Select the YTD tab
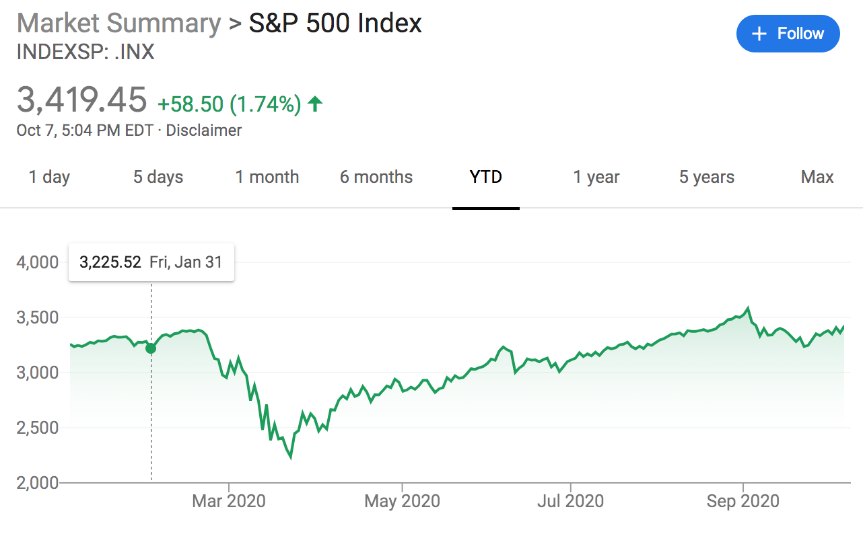 (x=486, y=178)
